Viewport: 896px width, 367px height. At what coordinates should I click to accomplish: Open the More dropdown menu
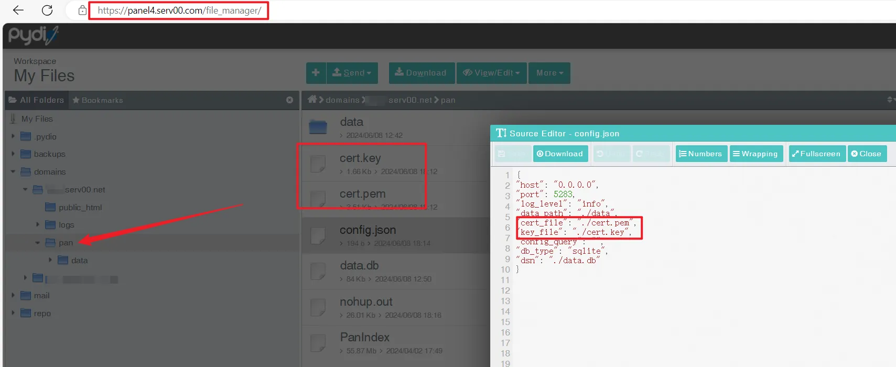549,73
